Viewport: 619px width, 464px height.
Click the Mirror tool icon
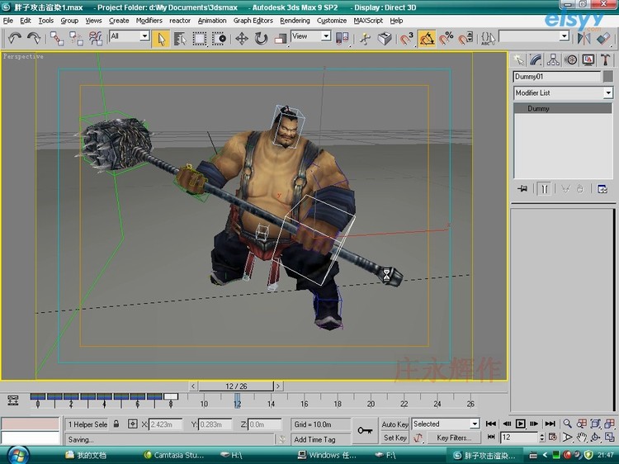(x=584, y=39)
